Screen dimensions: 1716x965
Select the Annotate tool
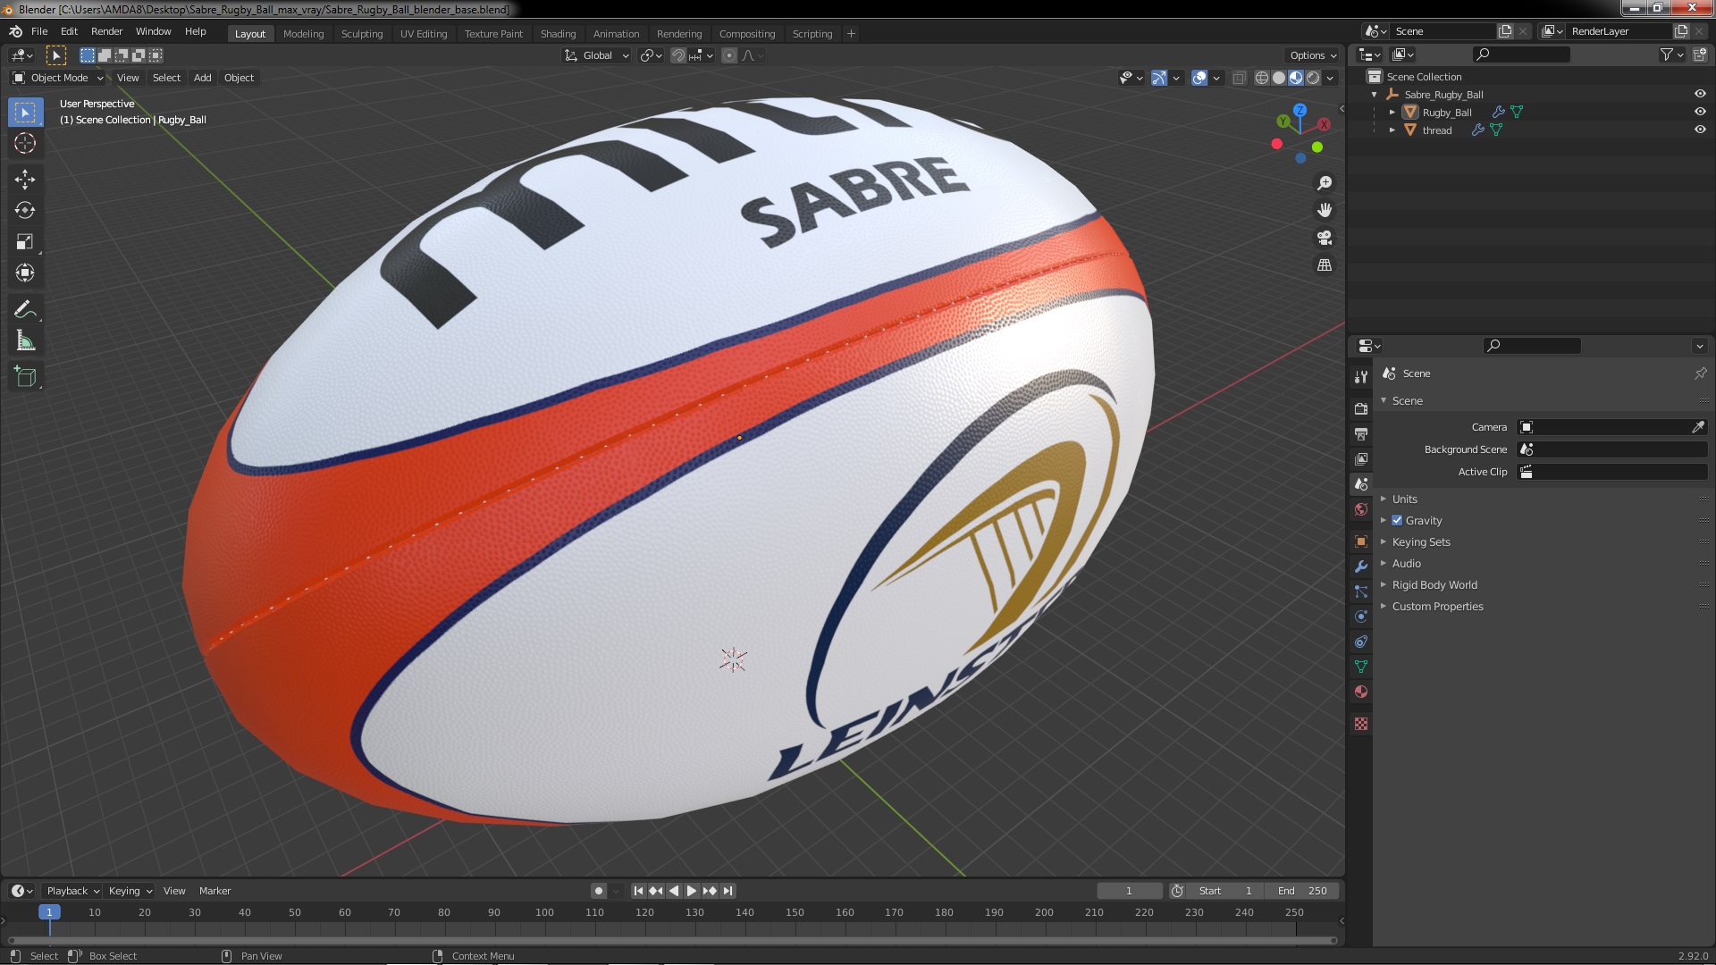click(25, 310)
